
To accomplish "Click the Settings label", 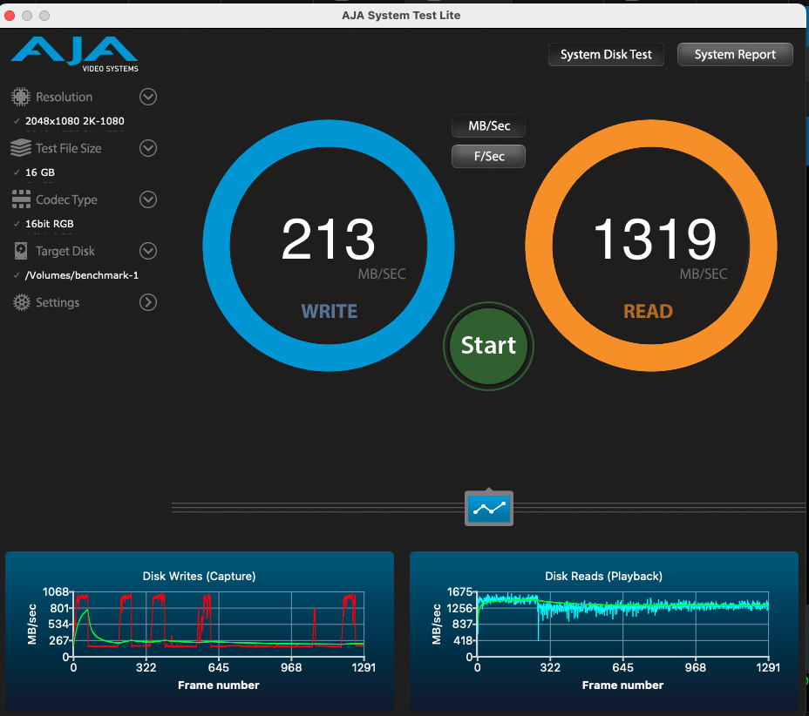I will [58, 302].
